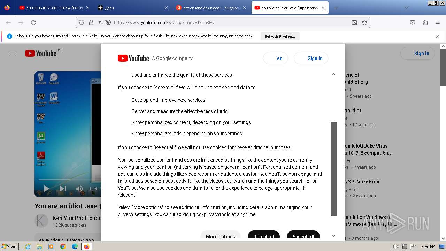Open the 'en' language selector in dialog
The height and width of the screenshot is (251, 446).
tap(276, 58)
